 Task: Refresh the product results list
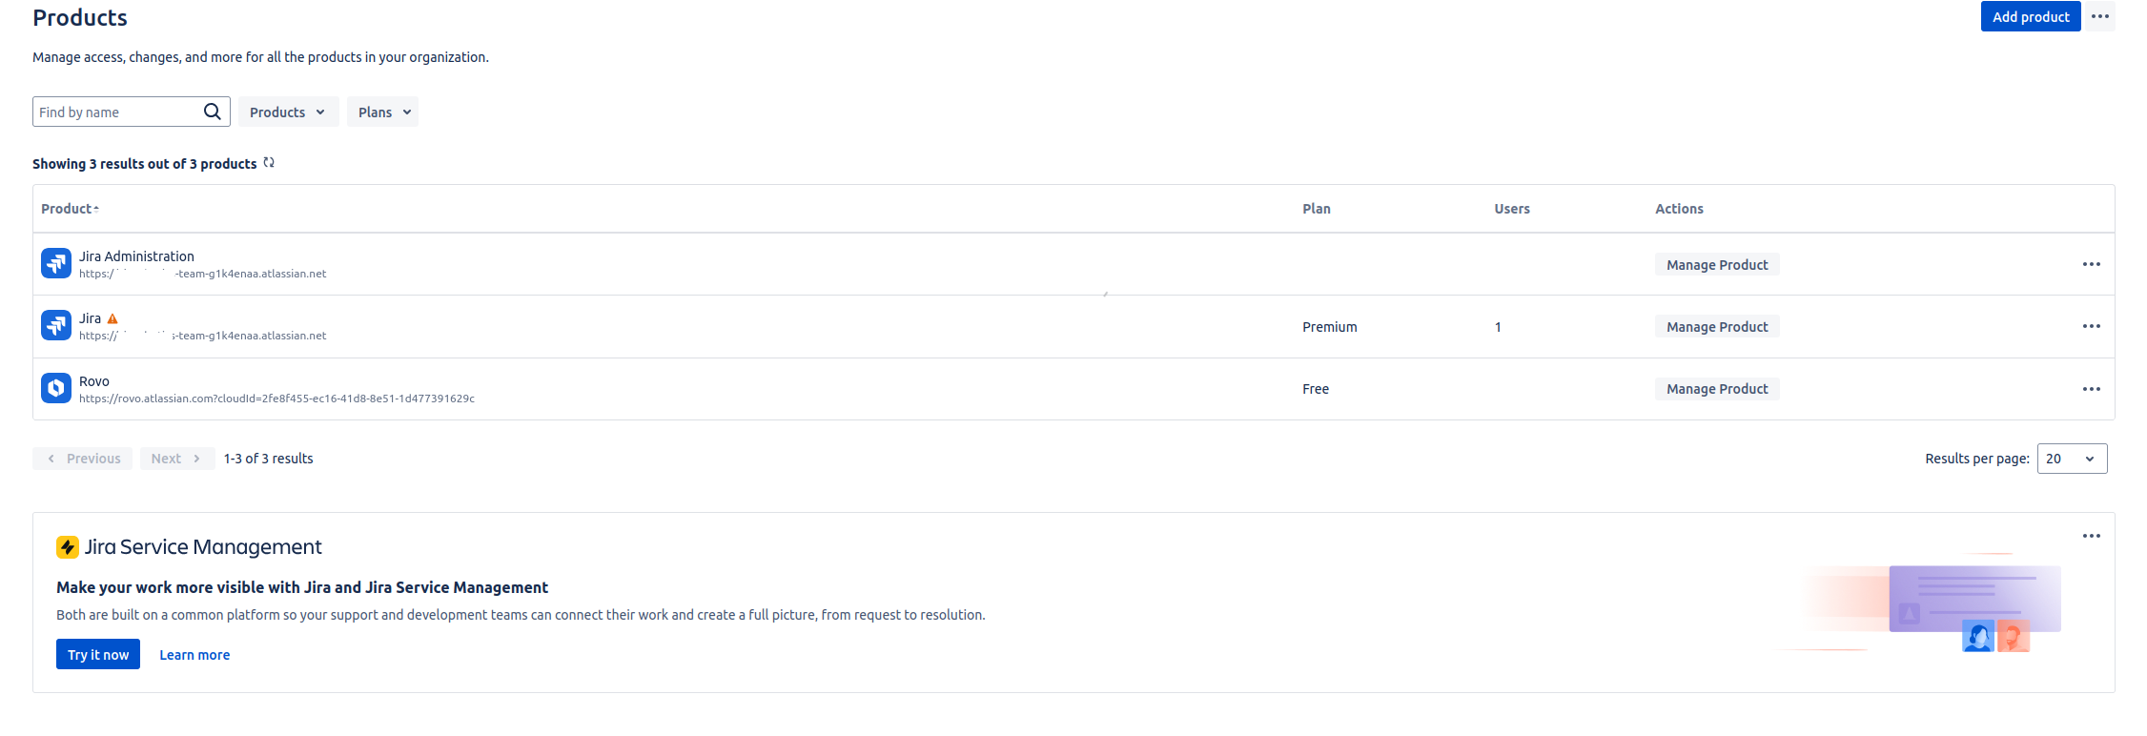[269, 163]
